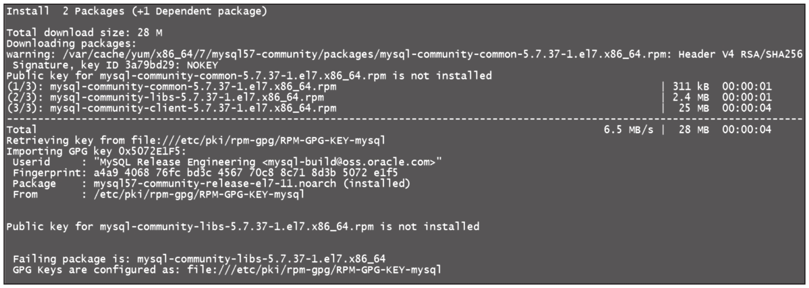Screen dimensions: 809x288
Task: Click the mysql-community-common (1/3) download line
Action: 172,87
